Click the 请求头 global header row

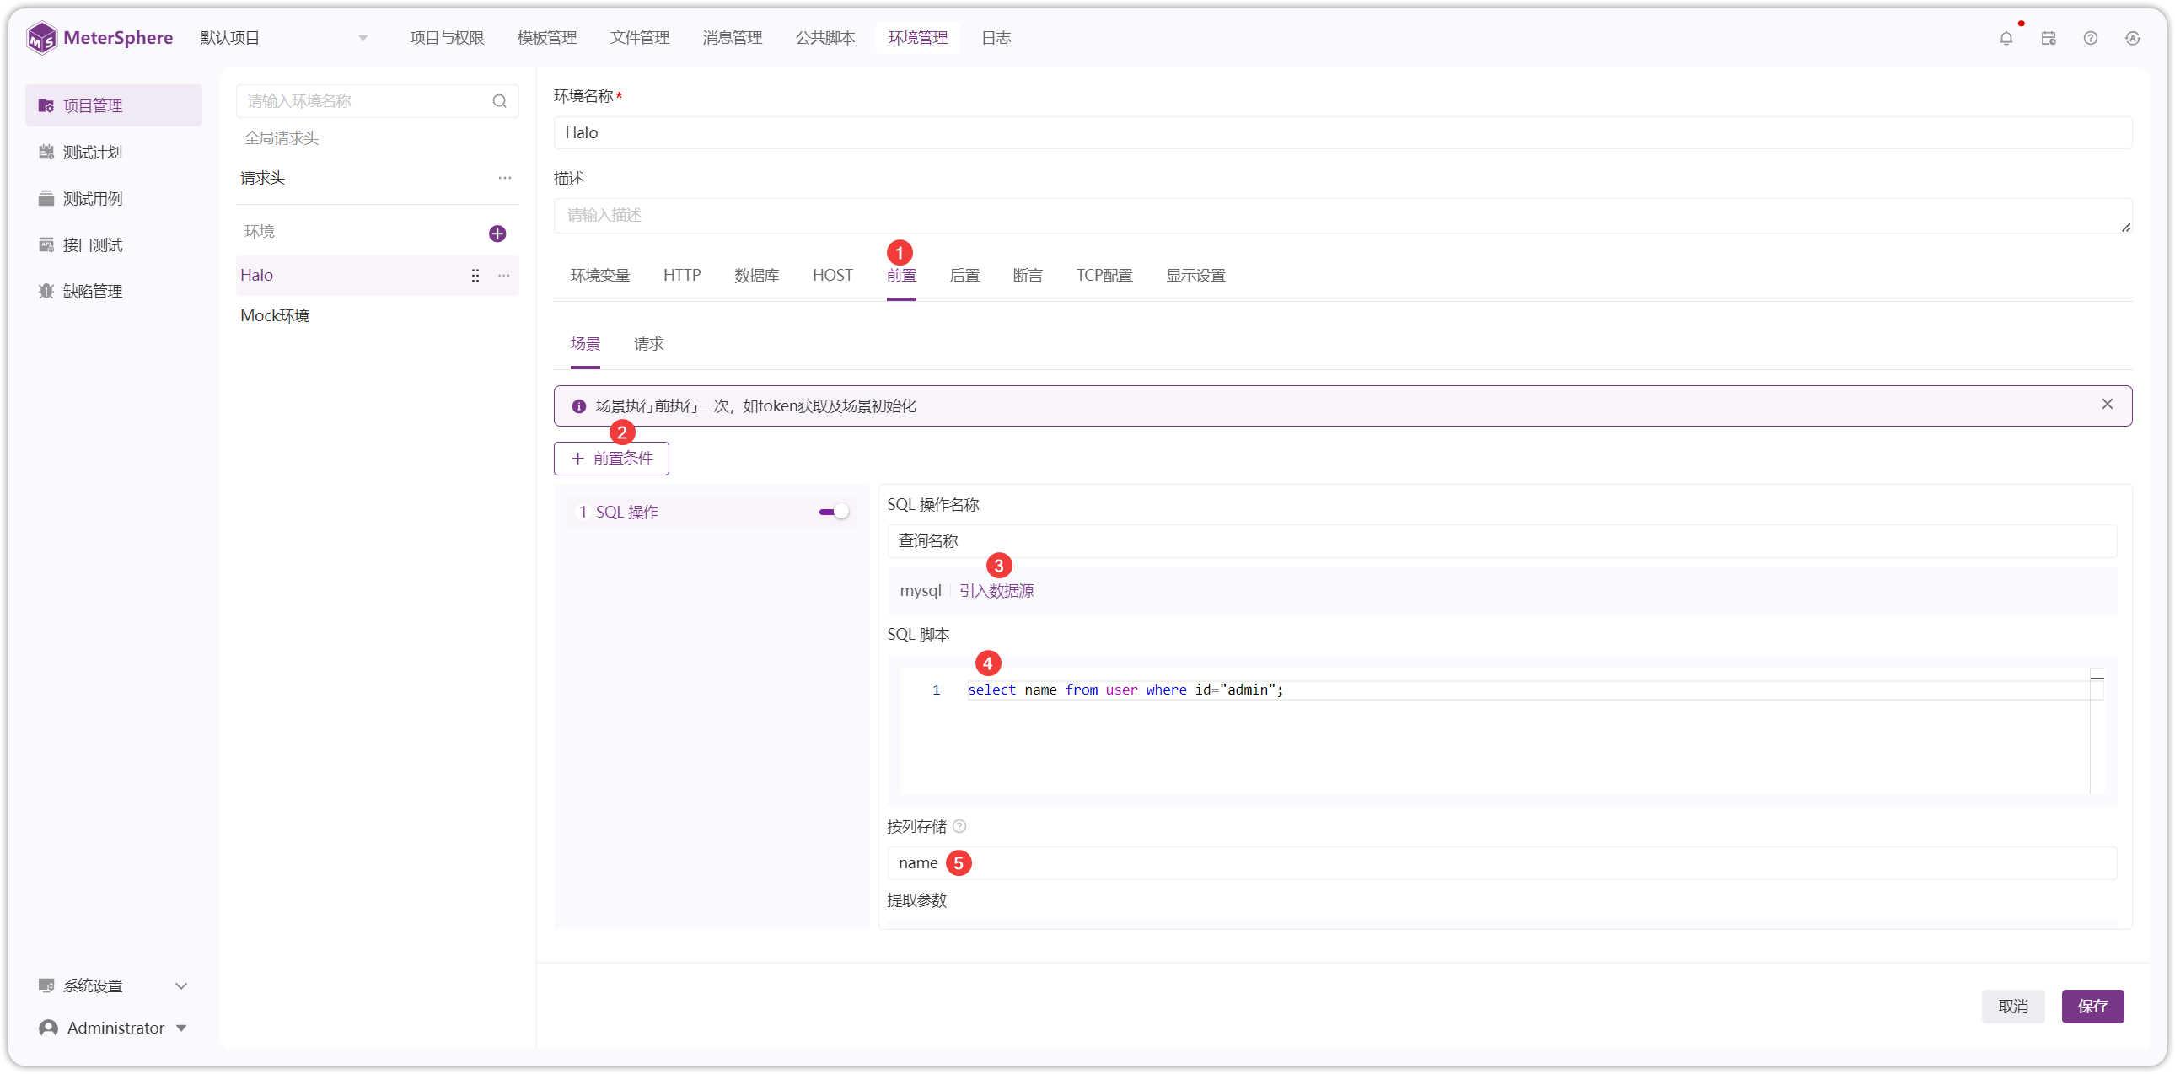(x=377, y=178)
